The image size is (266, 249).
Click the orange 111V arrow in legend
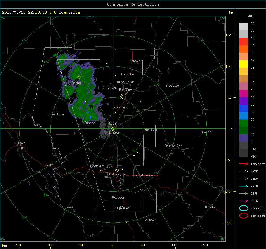(244, 179)
